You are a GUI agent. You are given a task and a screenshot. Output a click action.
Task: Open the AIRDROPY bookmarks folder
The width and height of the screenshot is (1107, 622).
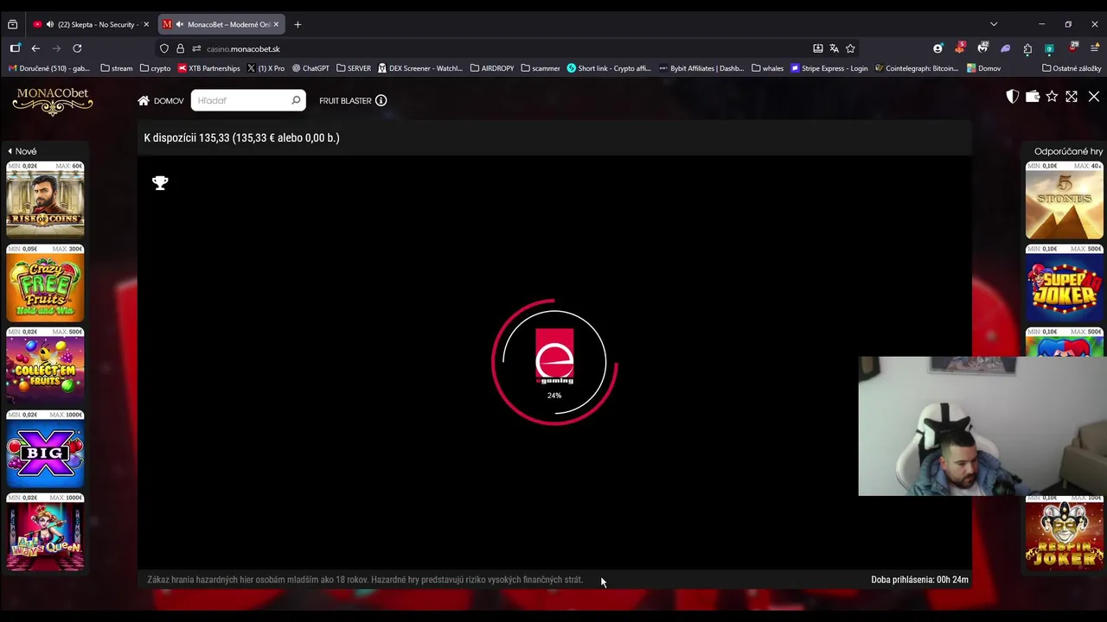(x=491, y=68)
